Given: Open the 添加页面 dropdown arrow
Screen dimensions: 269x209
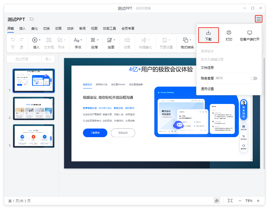Looking at the screenshot, I should click(39, 59).
